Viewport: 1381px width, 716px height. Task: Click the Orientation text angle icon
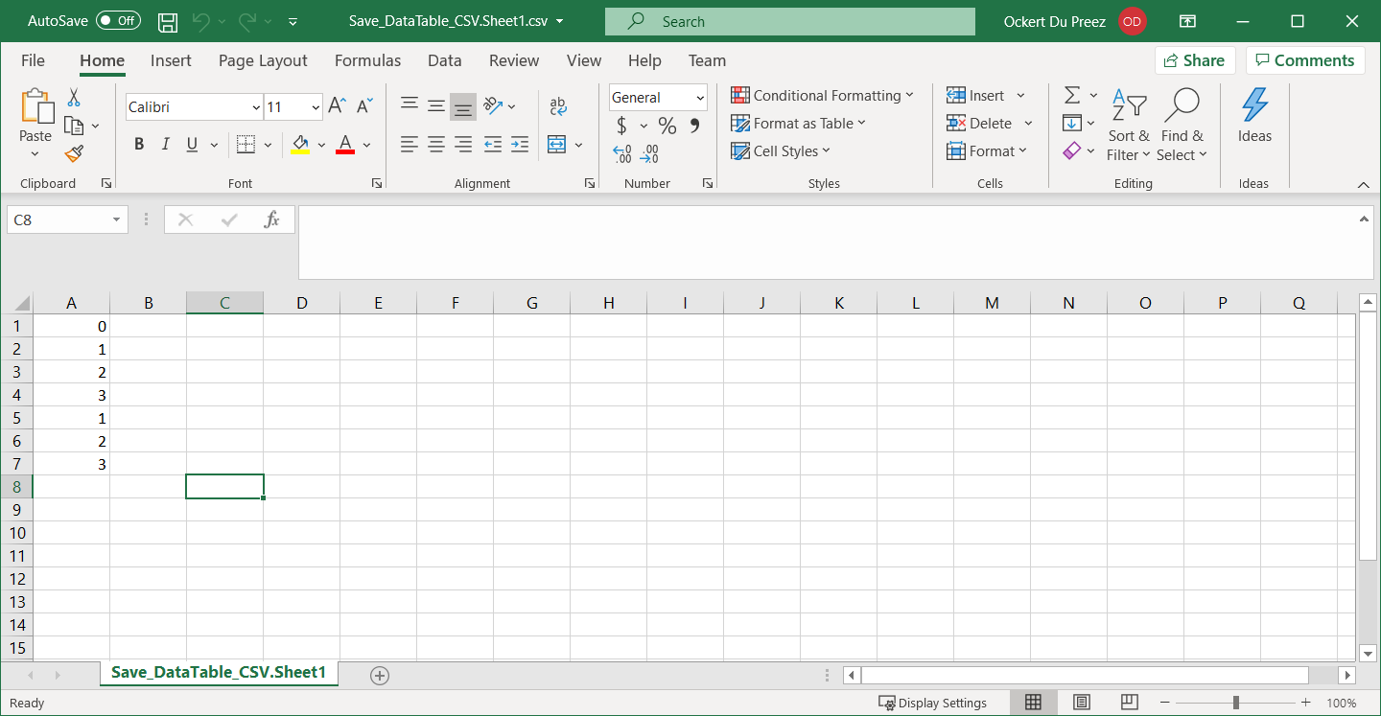pyautogui.click(x=492, y=105)
